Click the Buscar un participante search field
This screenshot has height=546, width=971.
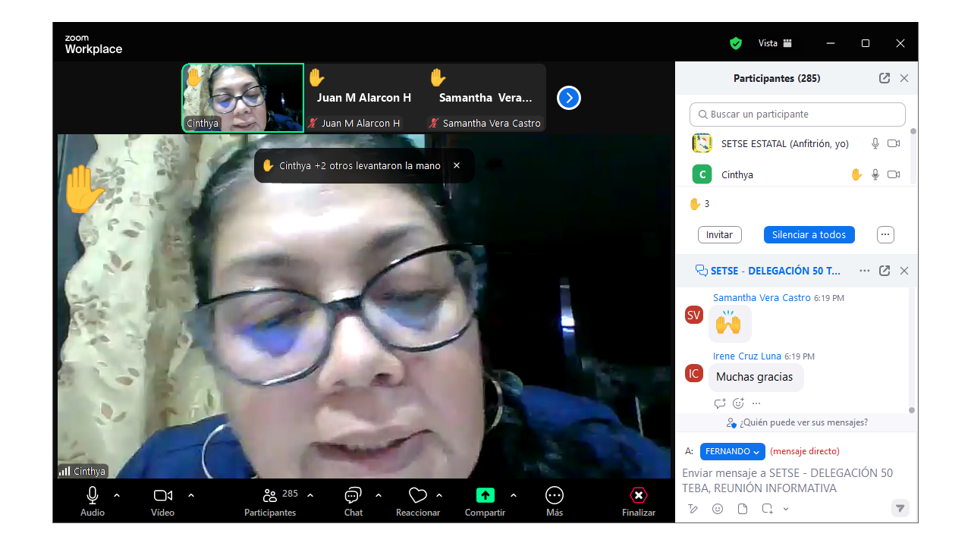(x=797, y=115)
